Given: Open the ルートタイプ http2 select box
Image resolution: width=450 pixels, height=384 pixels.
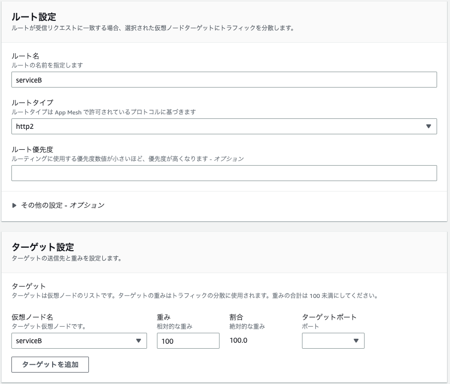Looking at the screenshot, I should 224,126.
